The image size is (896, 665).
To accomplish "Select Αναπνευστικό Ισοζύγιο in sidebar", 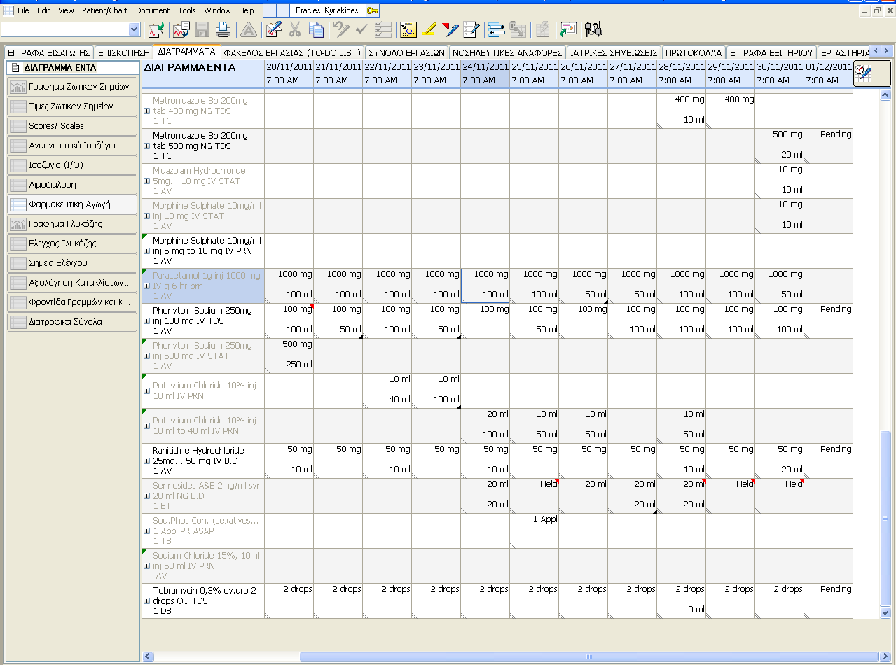I will coord(72,146).
